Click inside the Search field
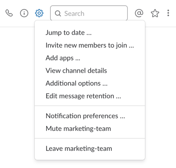176x168 pixels. pos(89,13)
